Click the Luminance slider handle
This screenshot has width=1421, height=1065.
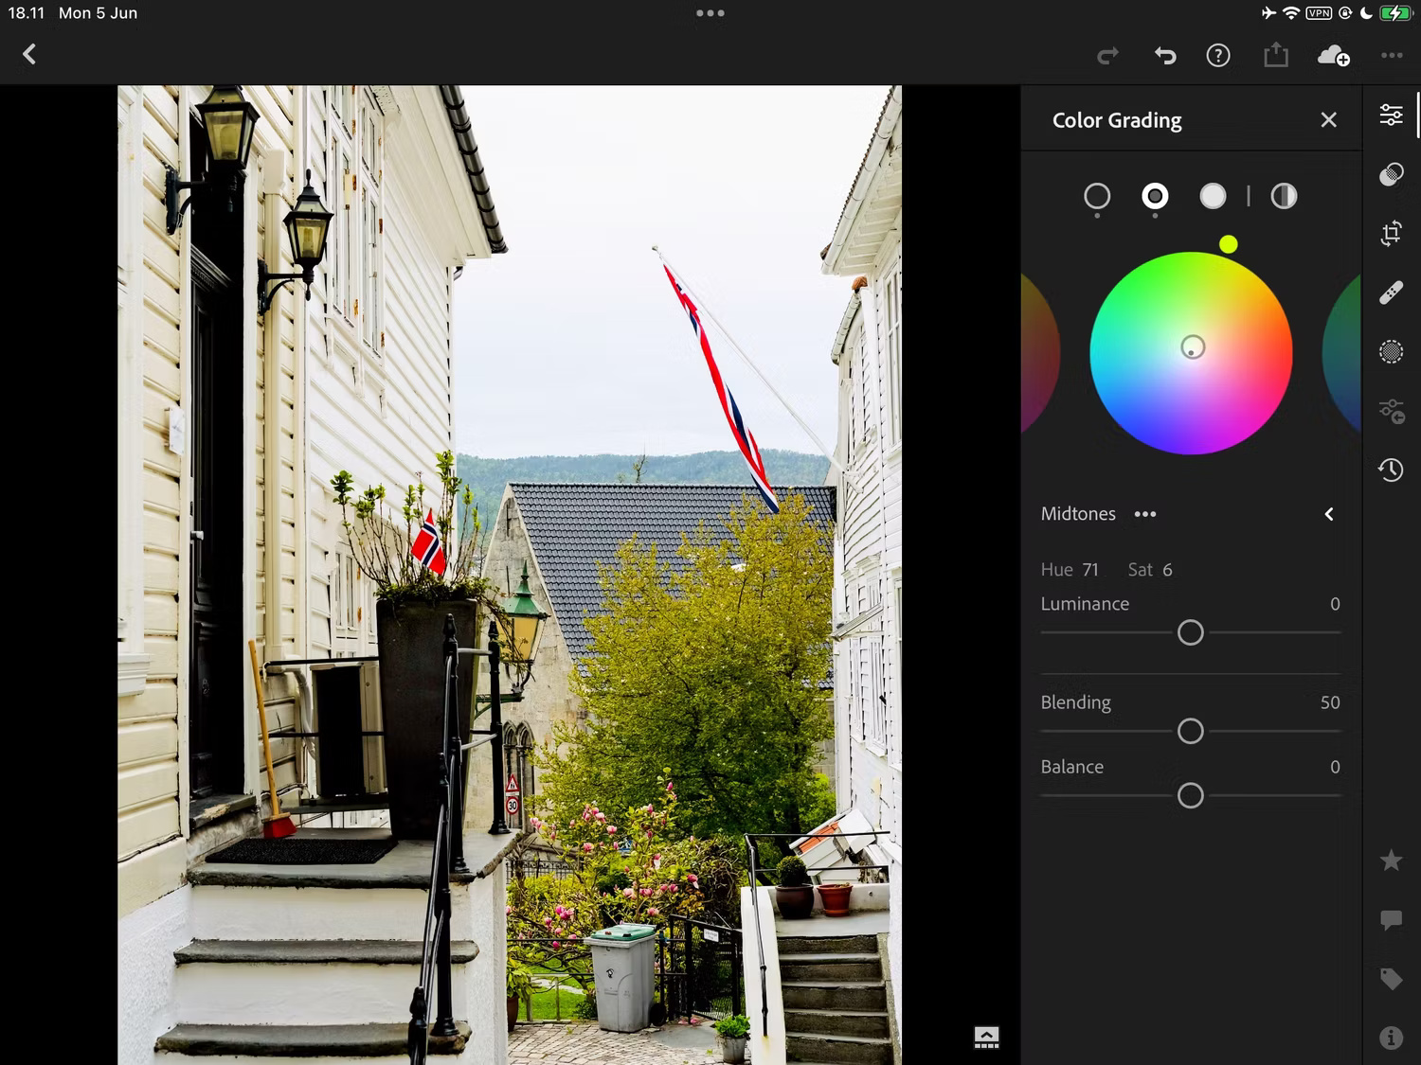click(1191, 632)
